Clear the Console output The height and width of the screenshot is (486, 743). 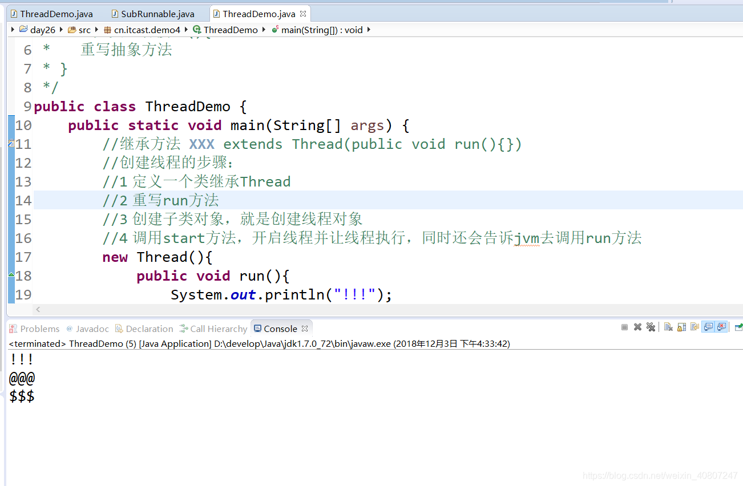[668, 327]
